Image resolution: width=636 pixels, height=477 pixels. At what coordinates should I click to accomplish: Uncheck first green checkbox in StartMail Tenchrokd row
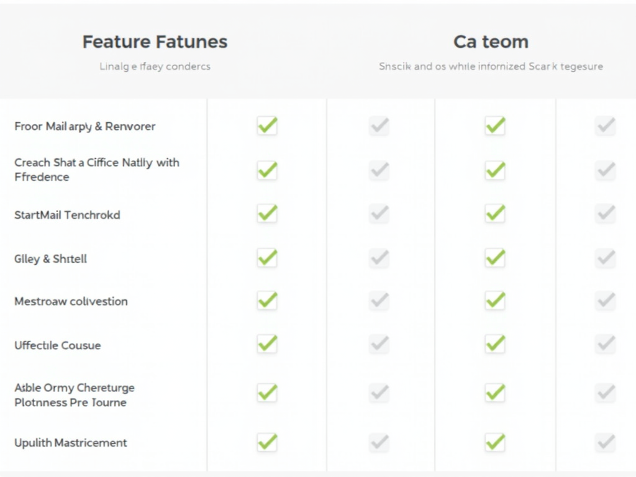[x=267, y=214]
